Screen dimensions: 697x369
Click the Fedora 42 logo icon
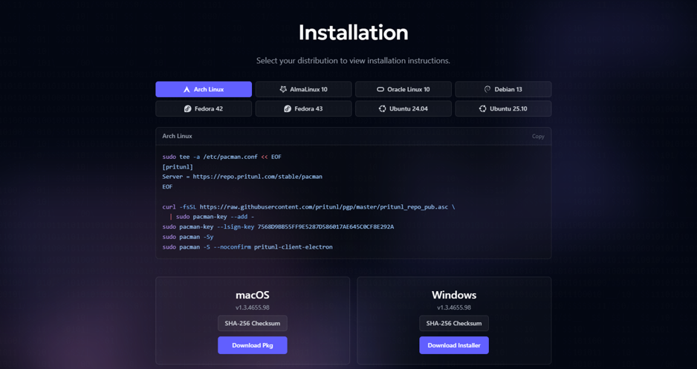pos(187,109)
